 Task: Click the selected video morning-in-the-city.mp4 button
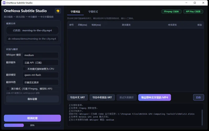tap(32, 30)
